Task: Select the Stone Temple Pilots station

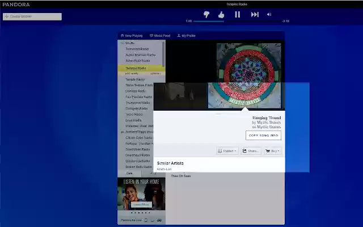Action: click(x=139, y=85)
